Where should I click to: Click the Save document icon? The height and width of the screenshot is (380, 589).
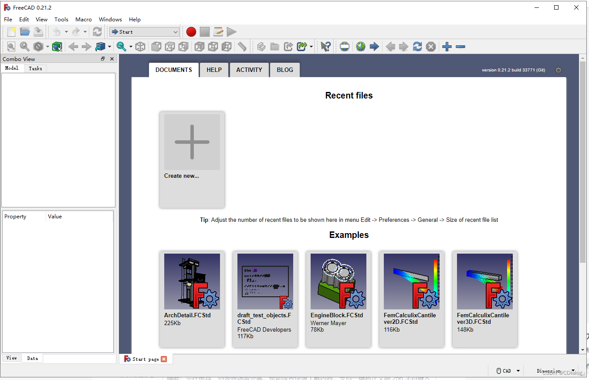tap(38, 31)
